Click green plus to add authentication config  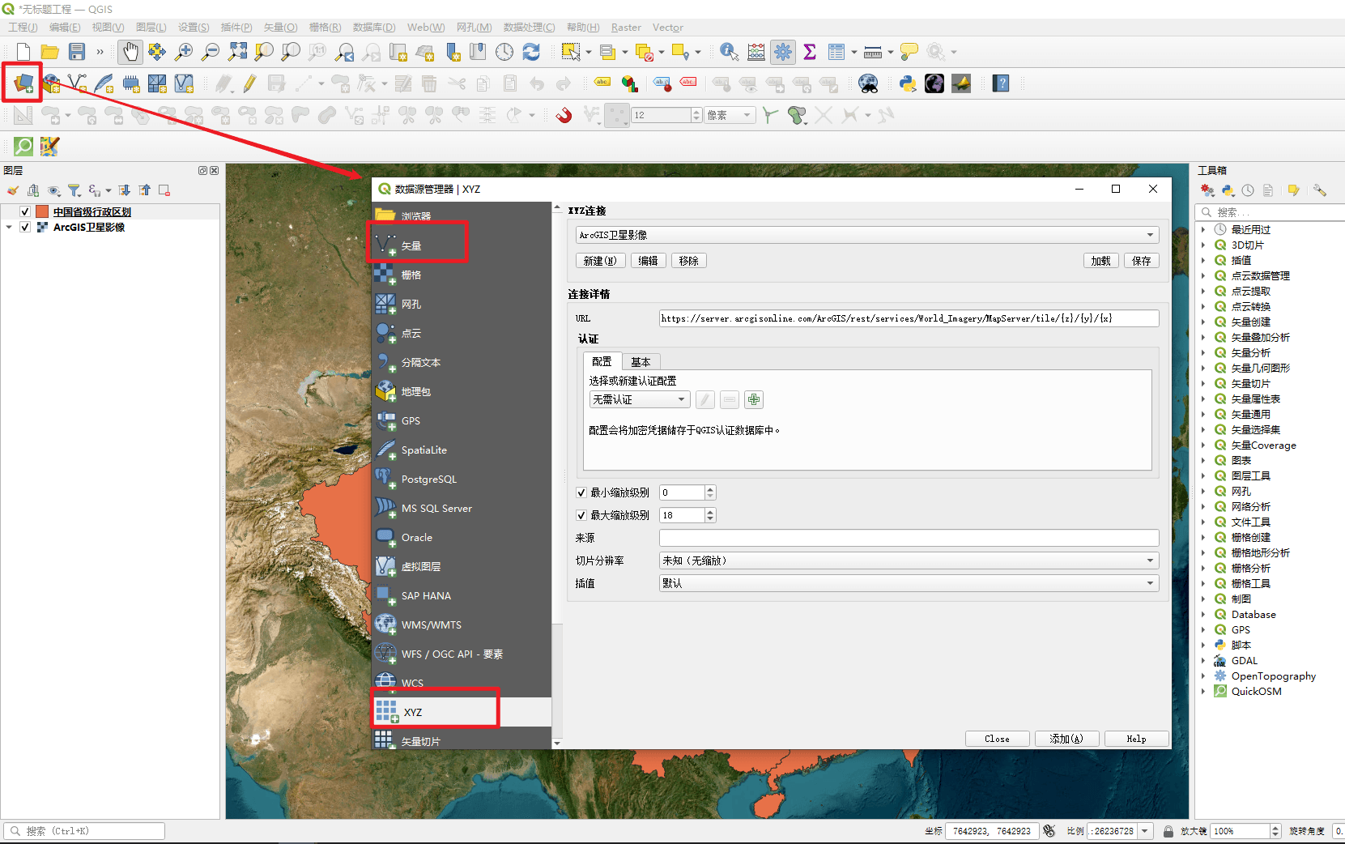(x=754, y=399)
